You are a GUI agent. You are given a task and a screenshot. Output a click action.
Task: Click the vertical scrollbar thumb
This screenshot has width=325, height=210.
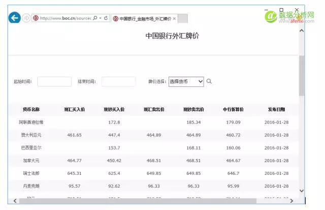click(302, 76)
